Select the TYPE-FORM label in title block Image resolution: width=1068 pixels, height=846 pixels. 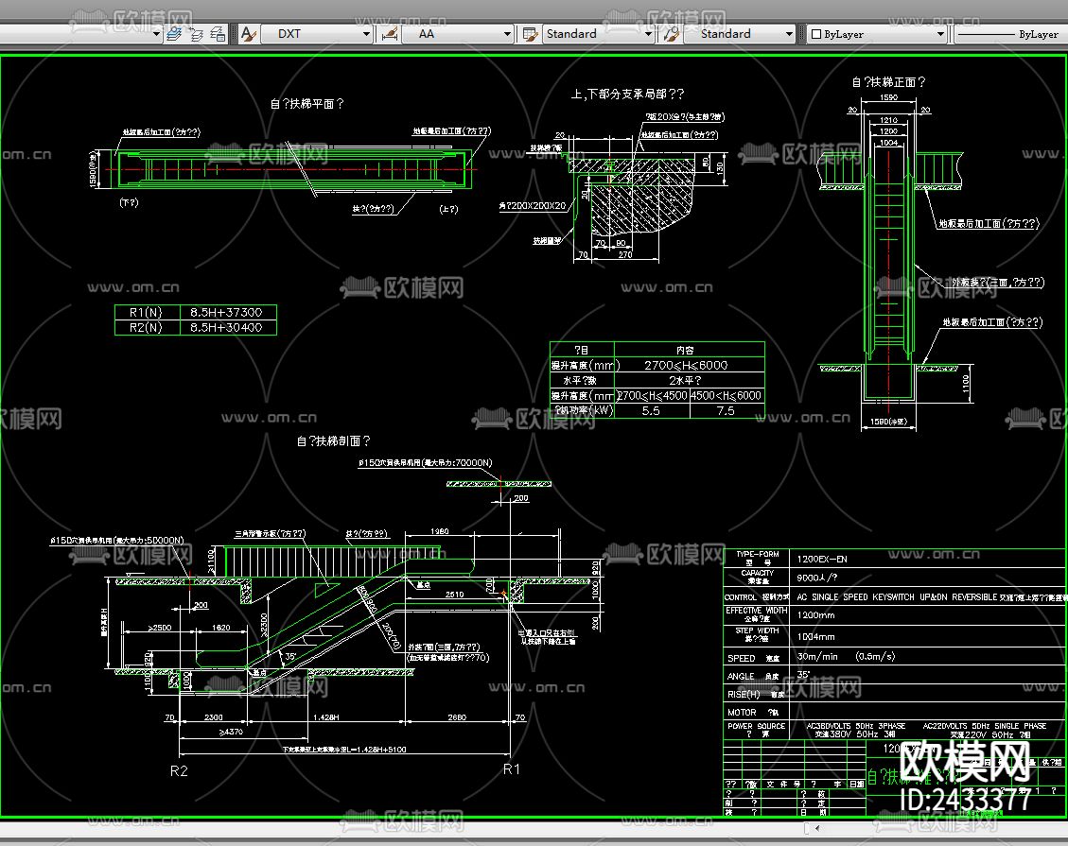click(x=758, y=554)
